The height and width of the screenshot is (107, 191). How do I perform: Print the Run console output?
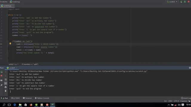coord(6,87)
